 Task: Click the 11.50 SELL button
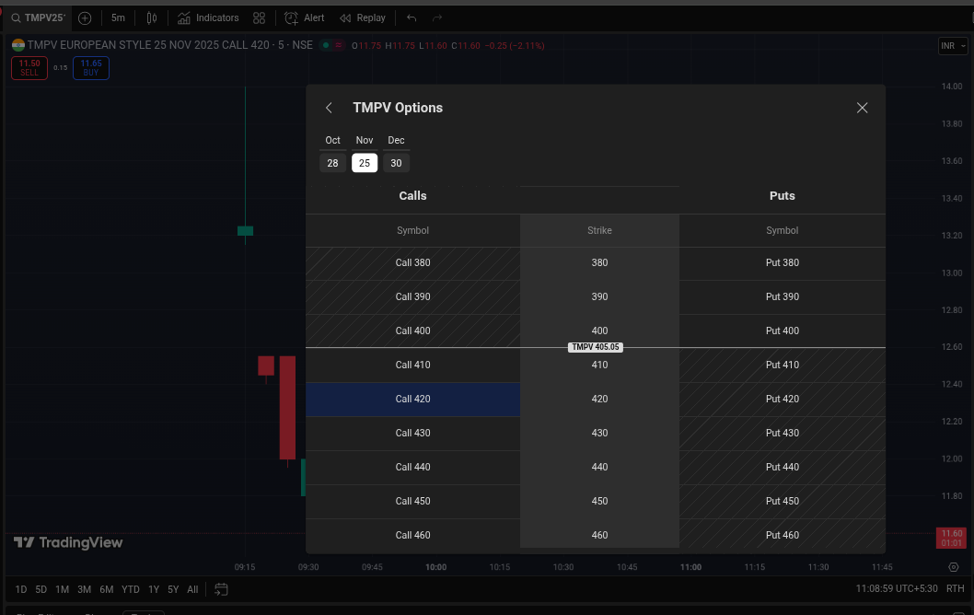point(29,67)
